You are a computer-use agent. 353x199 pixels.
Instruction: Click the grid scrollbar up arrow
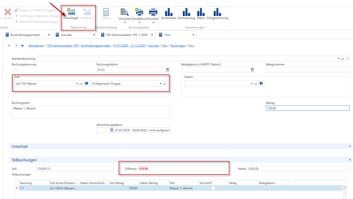click(x=344, y=188)
